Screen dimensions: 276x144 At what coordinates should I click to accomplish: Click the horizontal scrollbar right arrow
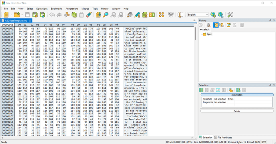click(x=192, y=138)
